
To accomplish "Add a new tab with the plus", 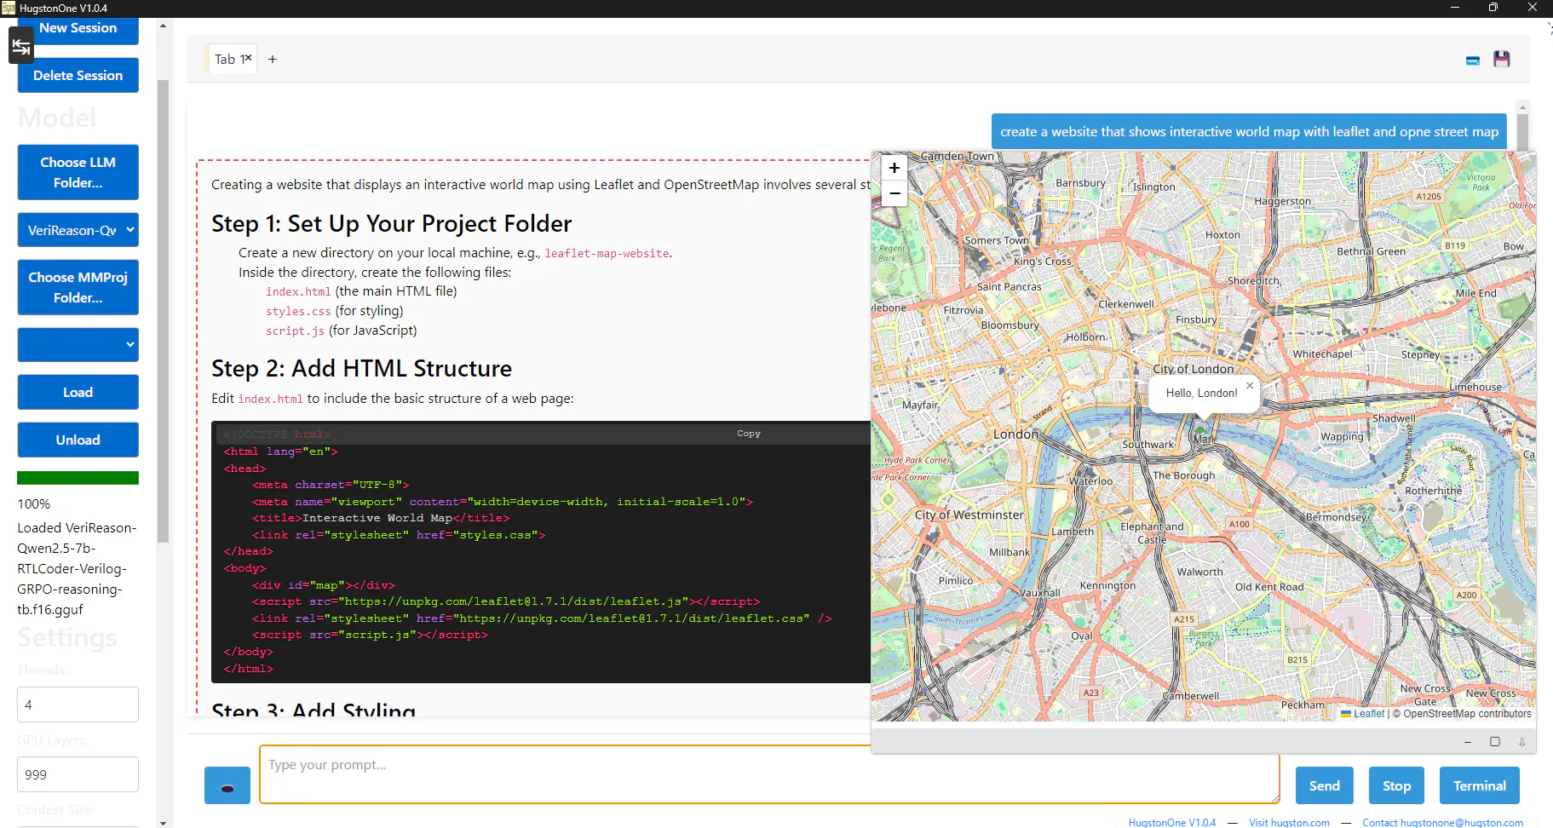I will pyautogui.click(x=273, y=59).
